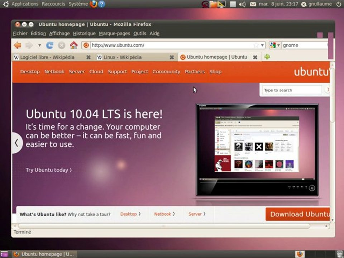Image resolution: width=344 pixels, height=258 pixels.
Task: Click the previous slide arrow on banner
Action: (x=17, y=143)
